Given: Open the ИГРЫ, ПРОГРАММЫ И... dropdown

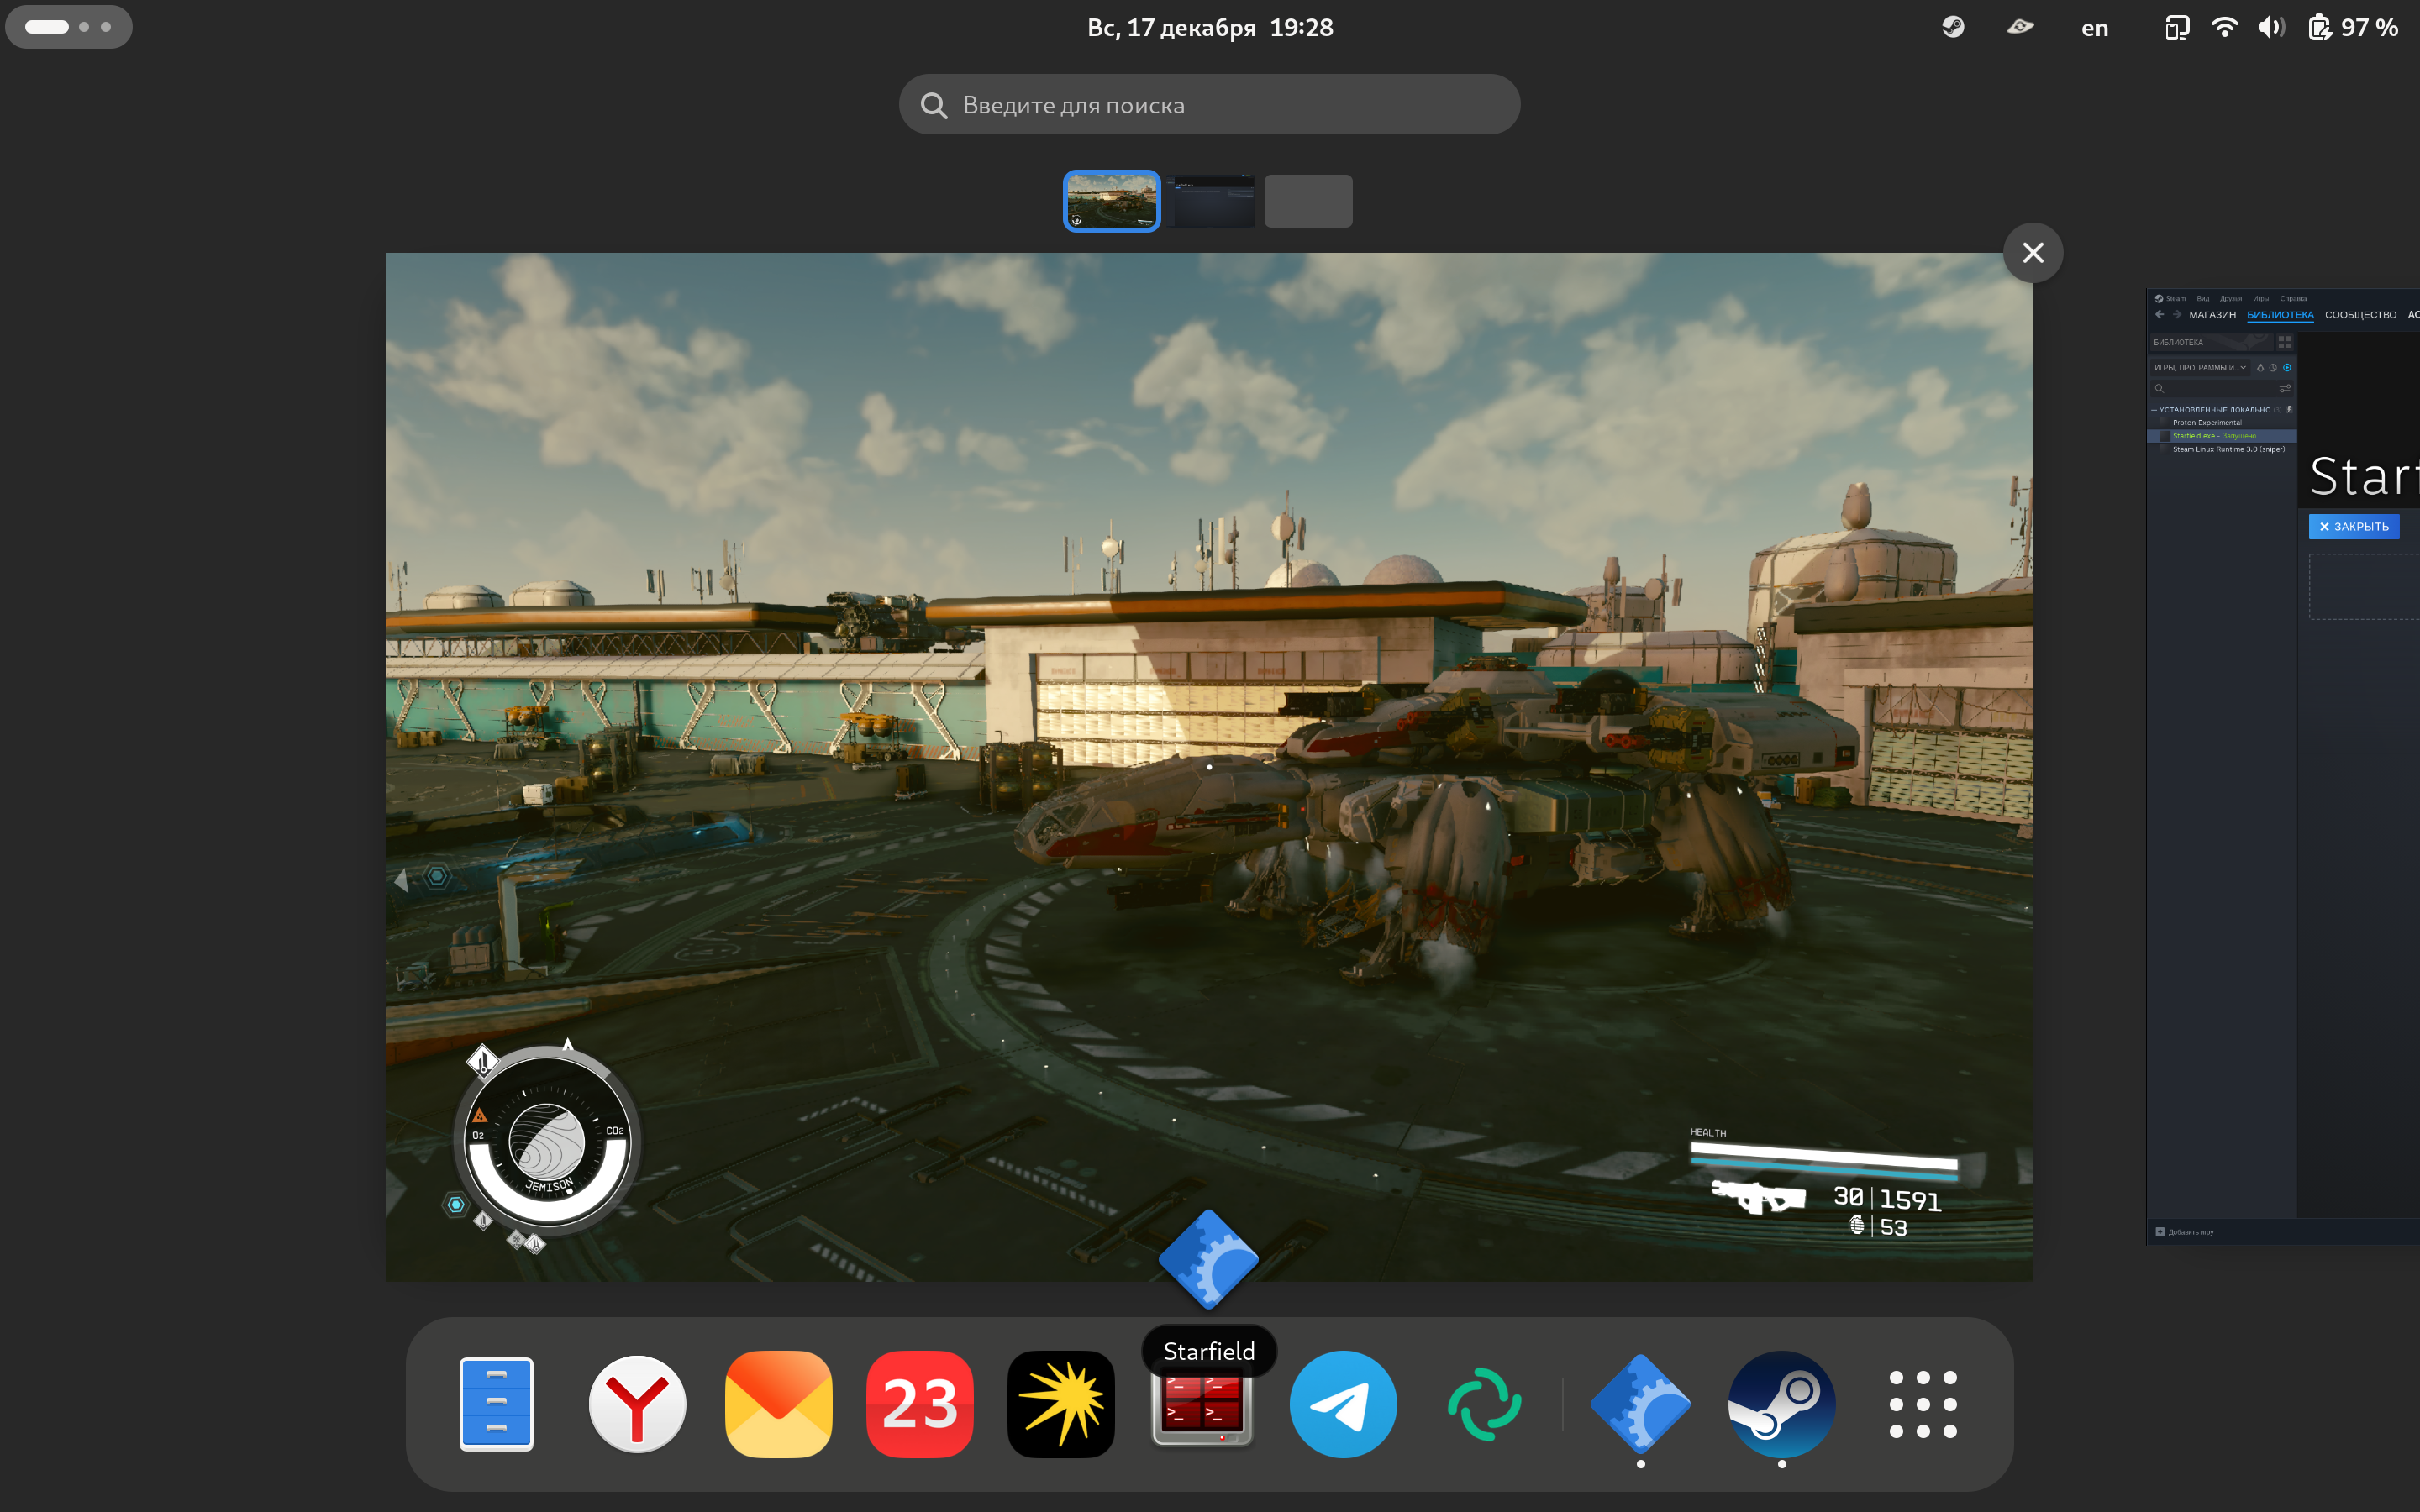Looking at the screenshot, I should click(2201, 368).
